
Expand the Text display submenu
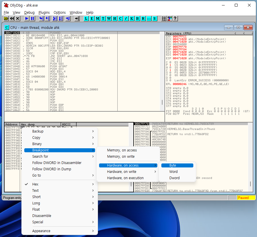point(60,191)
